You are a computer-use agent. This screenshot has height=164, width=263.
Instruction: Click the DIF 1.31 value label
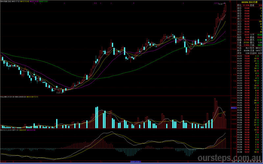pyautogui.click(x=15, y=130)
